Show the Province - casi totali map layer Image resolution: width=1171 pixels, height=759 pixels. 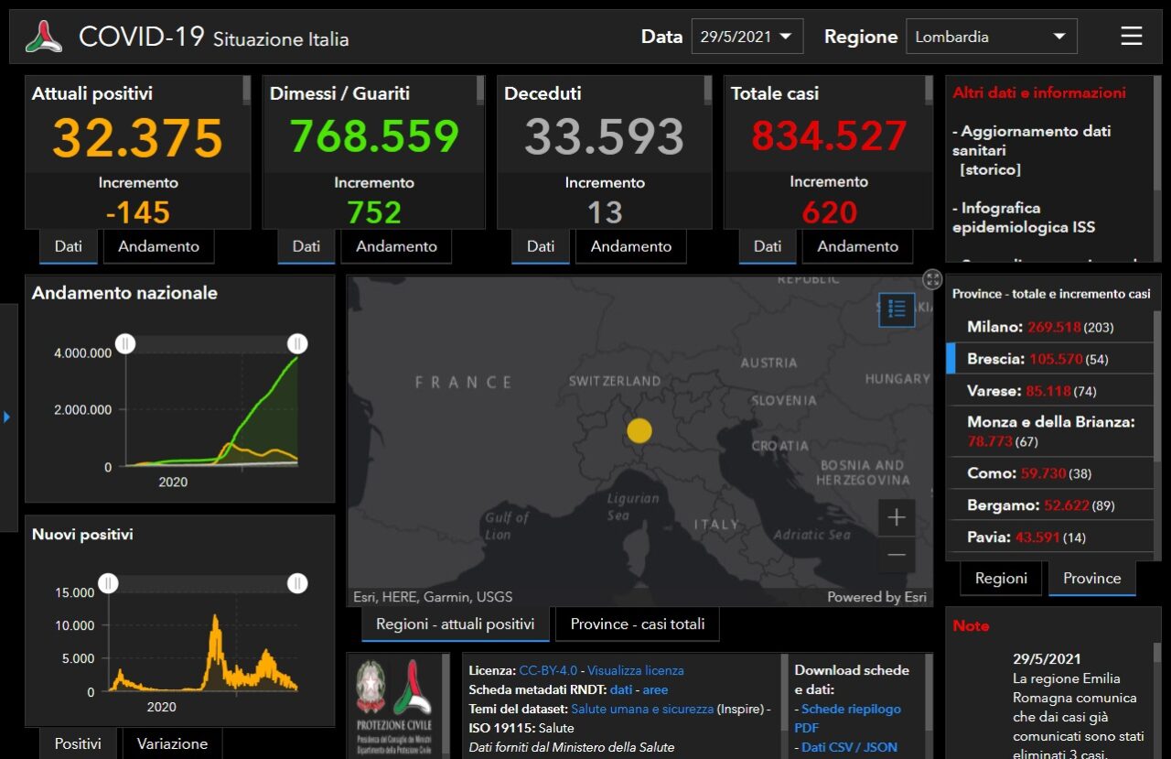(638, 624)
